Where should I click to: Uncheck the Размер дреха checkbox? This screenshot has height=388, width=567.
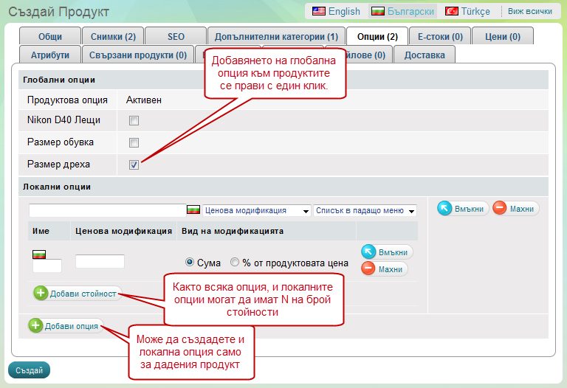click(x=134, y=164)
